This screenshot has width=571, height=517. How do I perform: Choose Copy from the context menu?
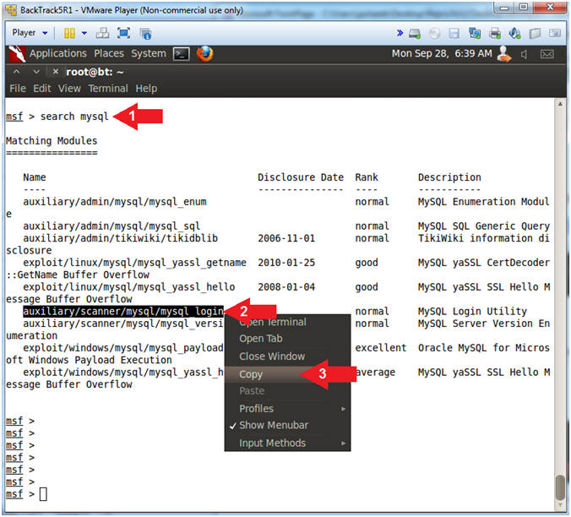tap(287, 374)
